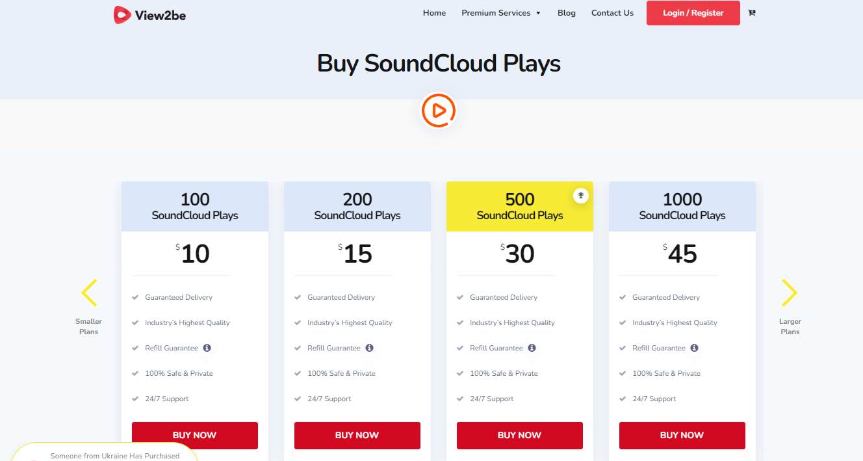Open the Someone from Ukraine purchase notification
The height and width of the screenshot is (461, 863).
coord(104,453)
